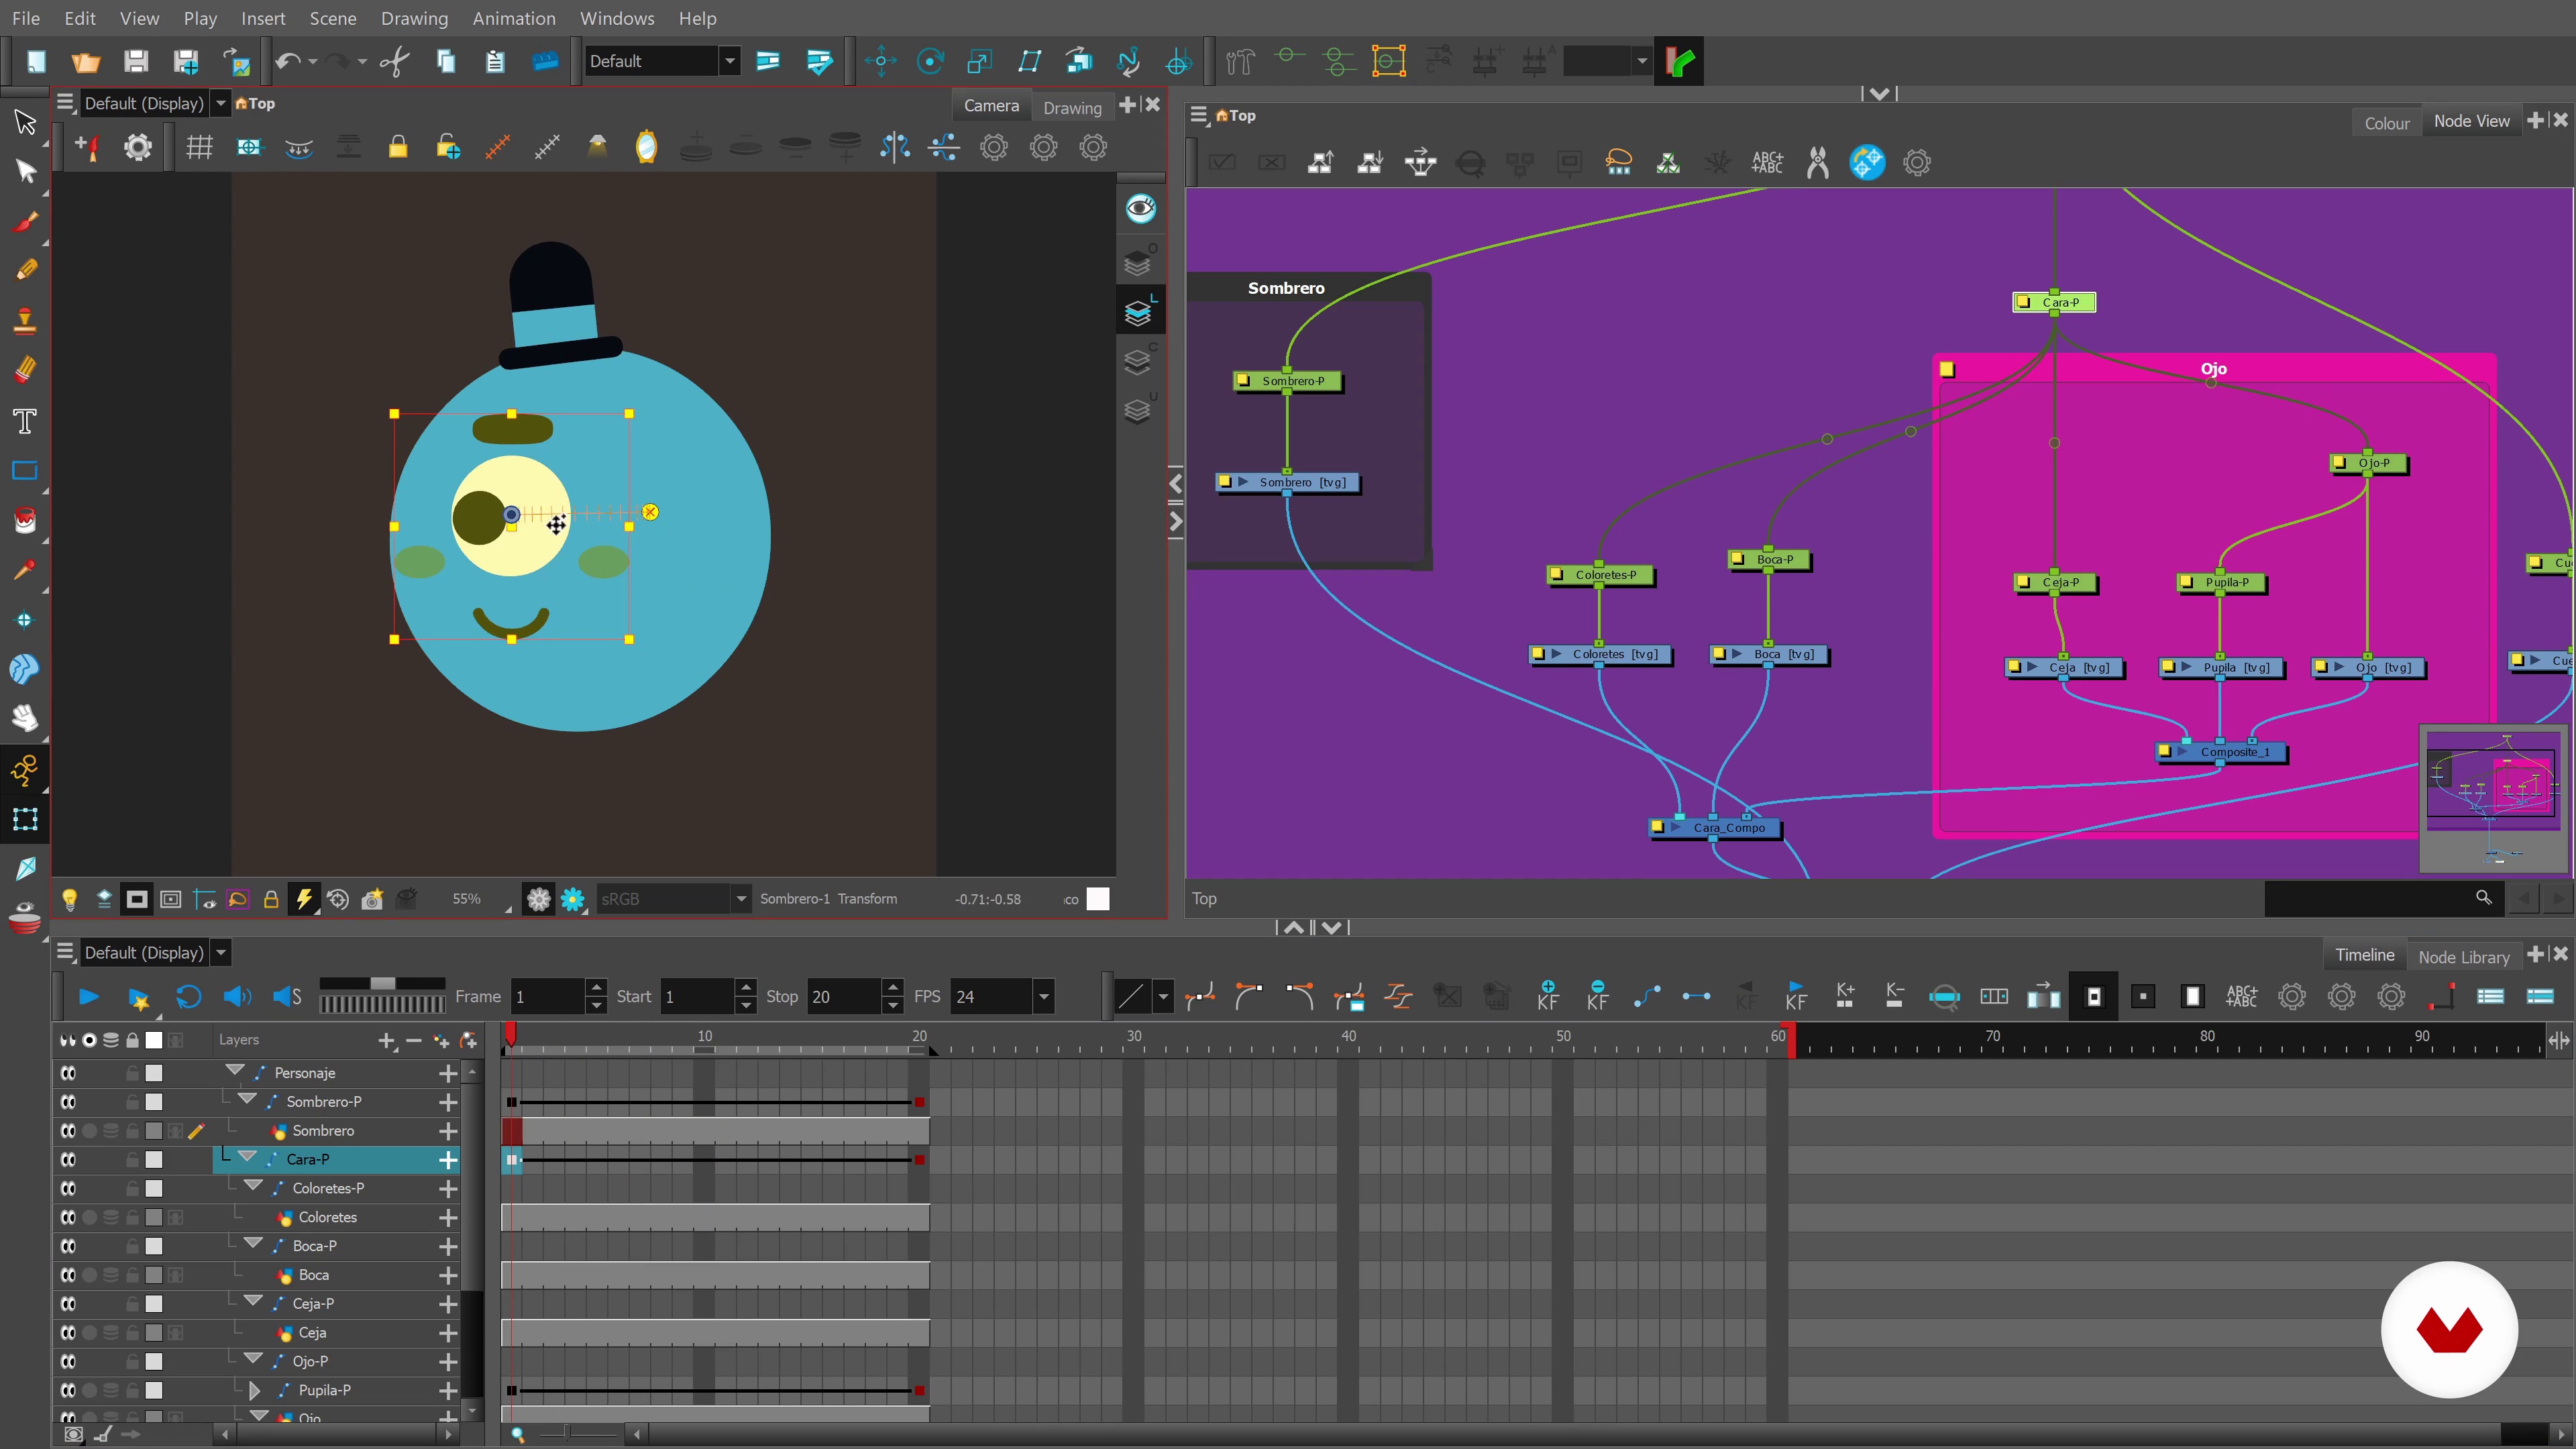The image size is (2576, 1449).
Task: Toggle Render View eye icon in Camera
Action: [1140, 209]
